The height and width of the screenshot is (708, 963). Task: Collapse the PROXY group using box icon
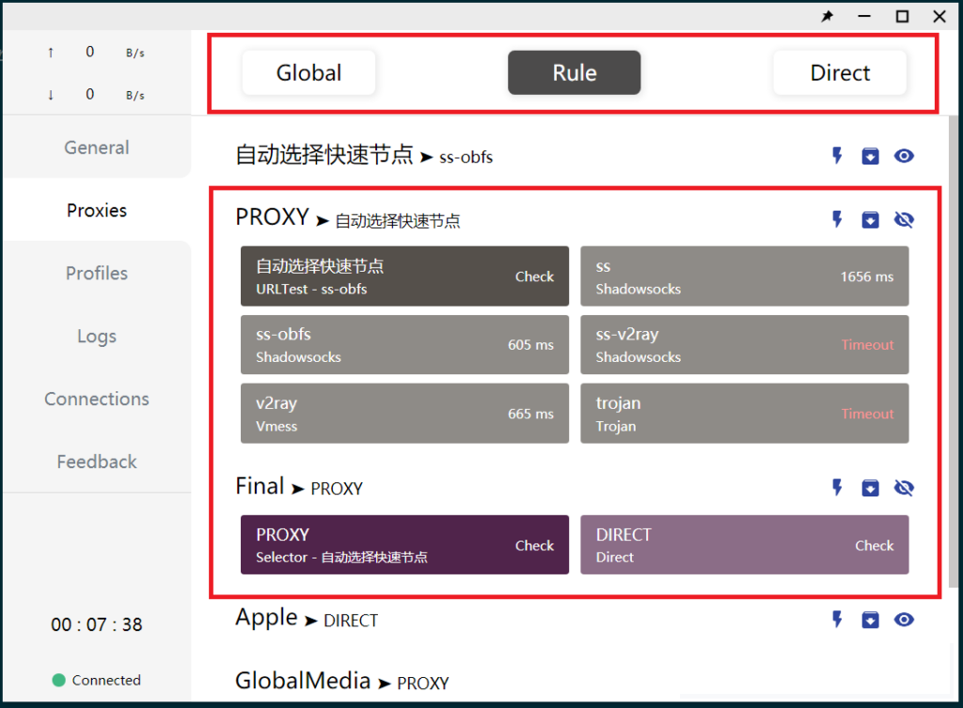point(871,220)
